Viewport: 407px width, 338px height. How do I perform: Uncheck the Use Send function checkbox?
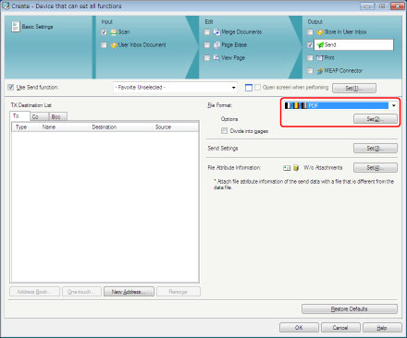pos(11,88)
